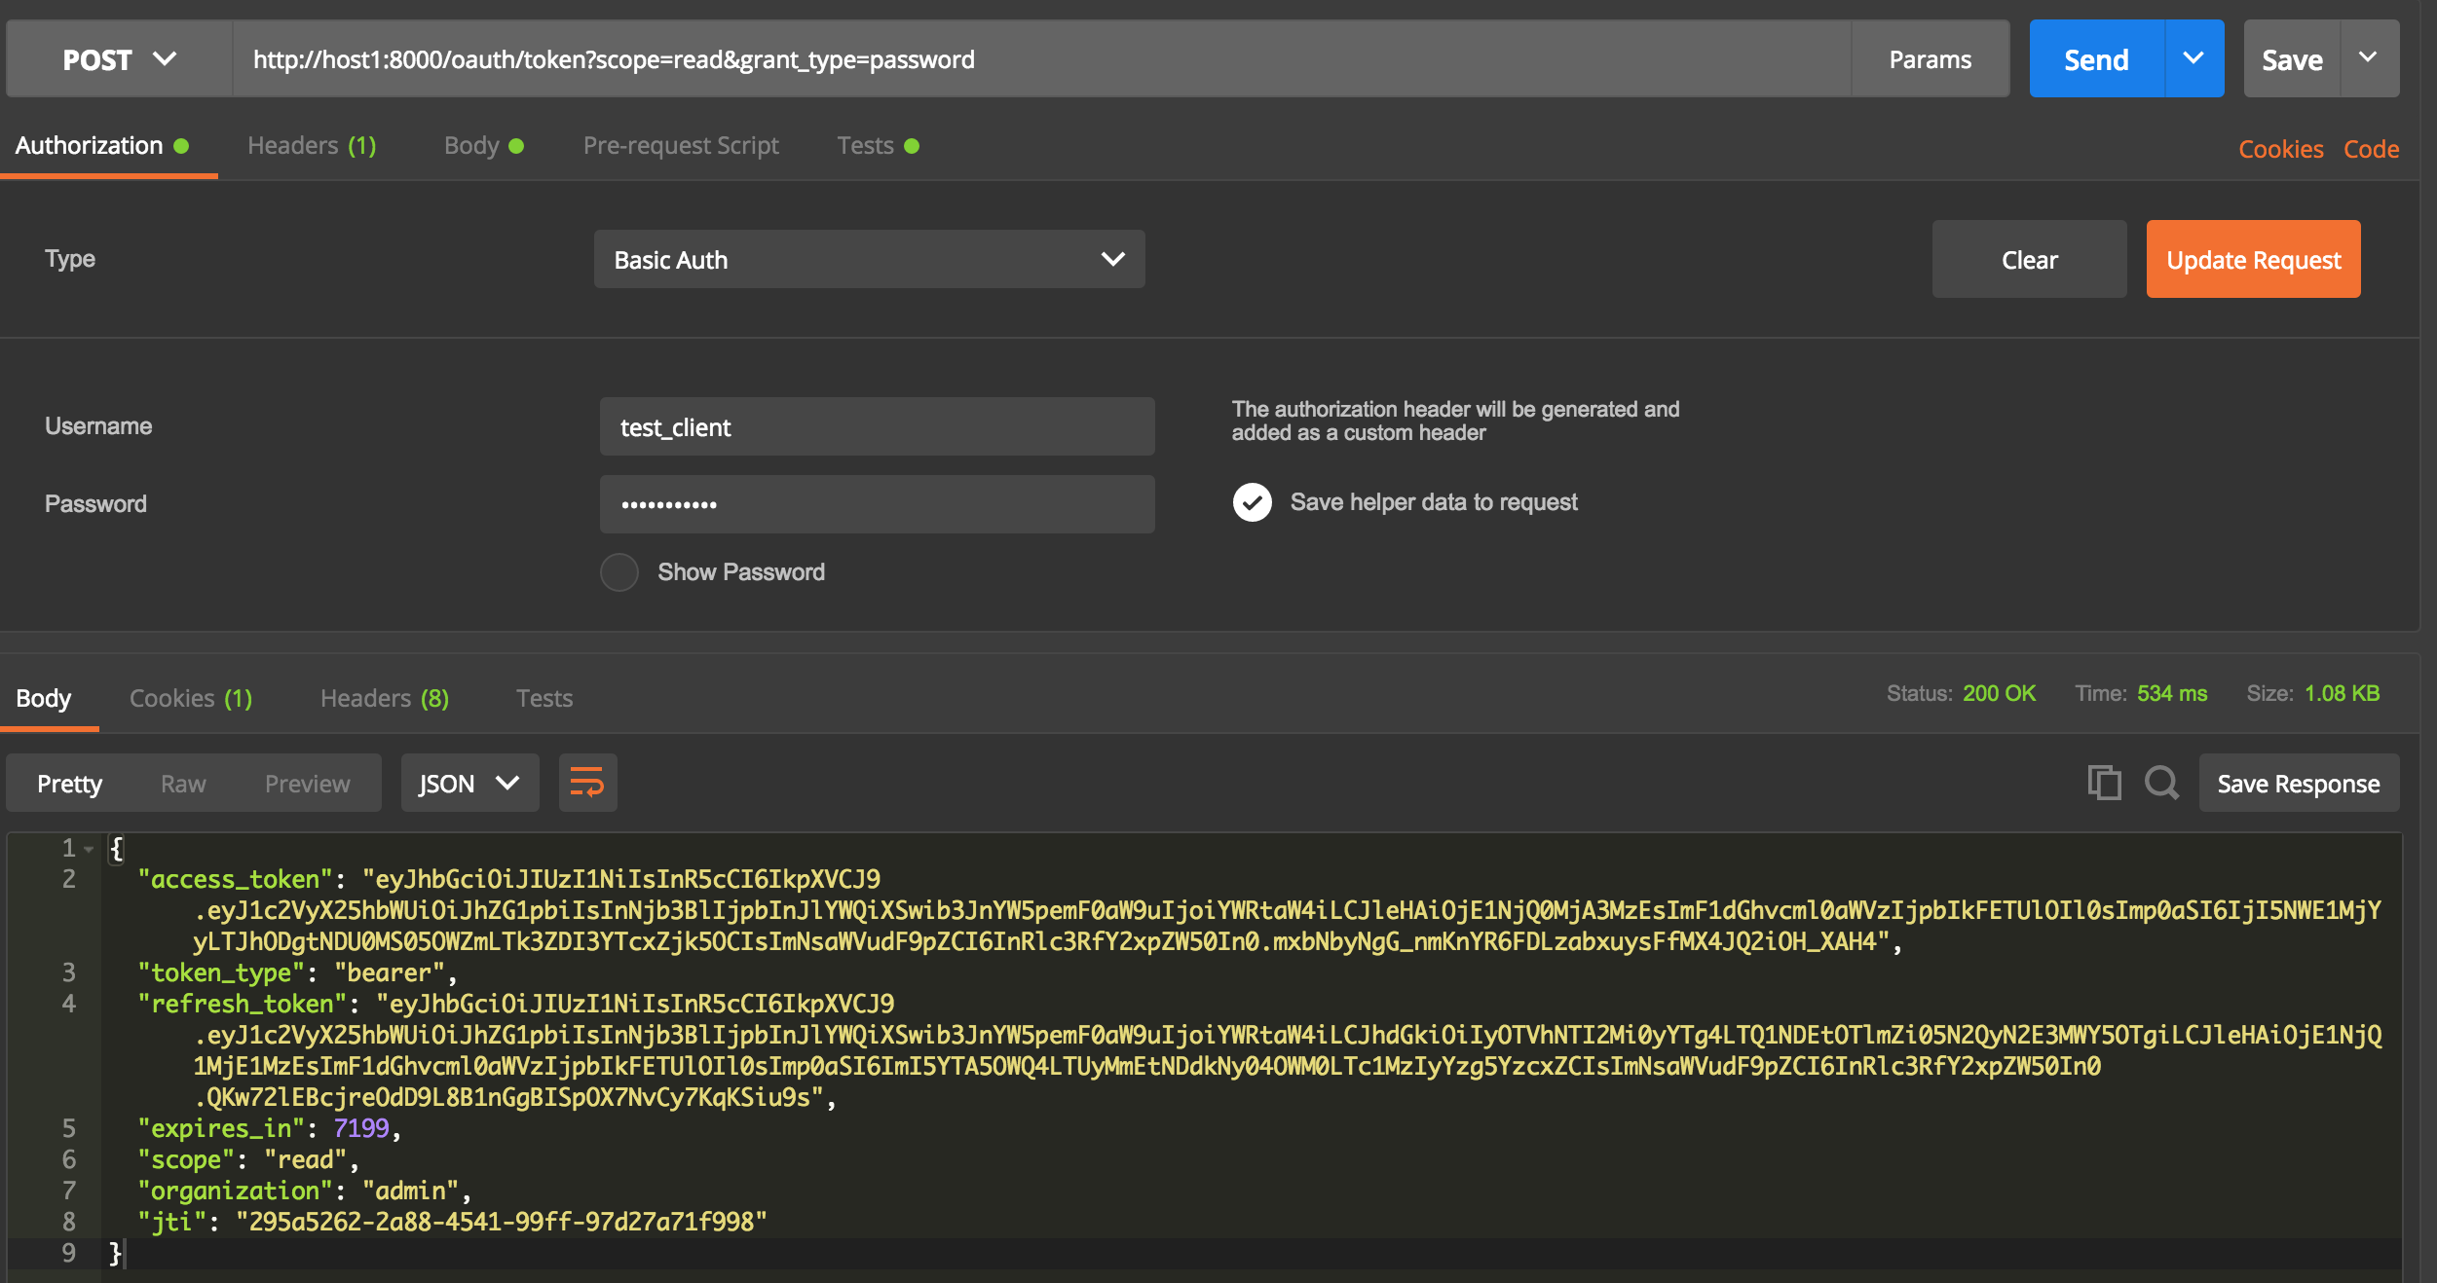Click the Save Response button

pos(2298,784)
